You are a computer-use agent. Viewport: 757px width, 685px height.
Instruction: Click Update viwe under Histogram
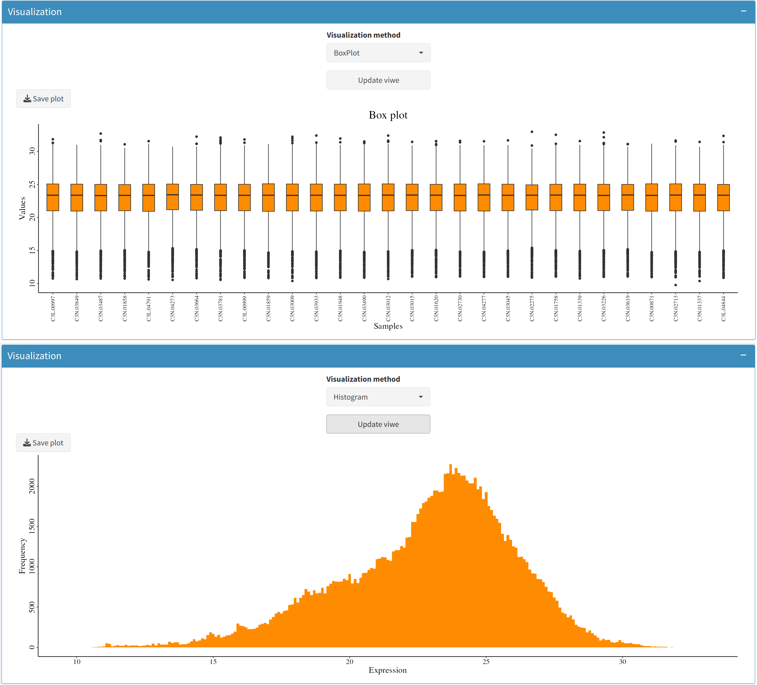click(378, 424)
